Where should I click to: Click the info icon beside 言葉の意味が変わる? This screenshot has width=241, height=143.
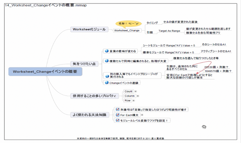pyautogui.click(x=107, y=51)
